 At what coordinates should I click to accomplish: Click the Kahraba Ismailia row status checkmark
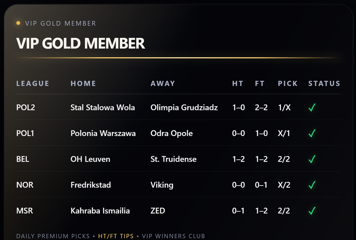tap(312, 211)
